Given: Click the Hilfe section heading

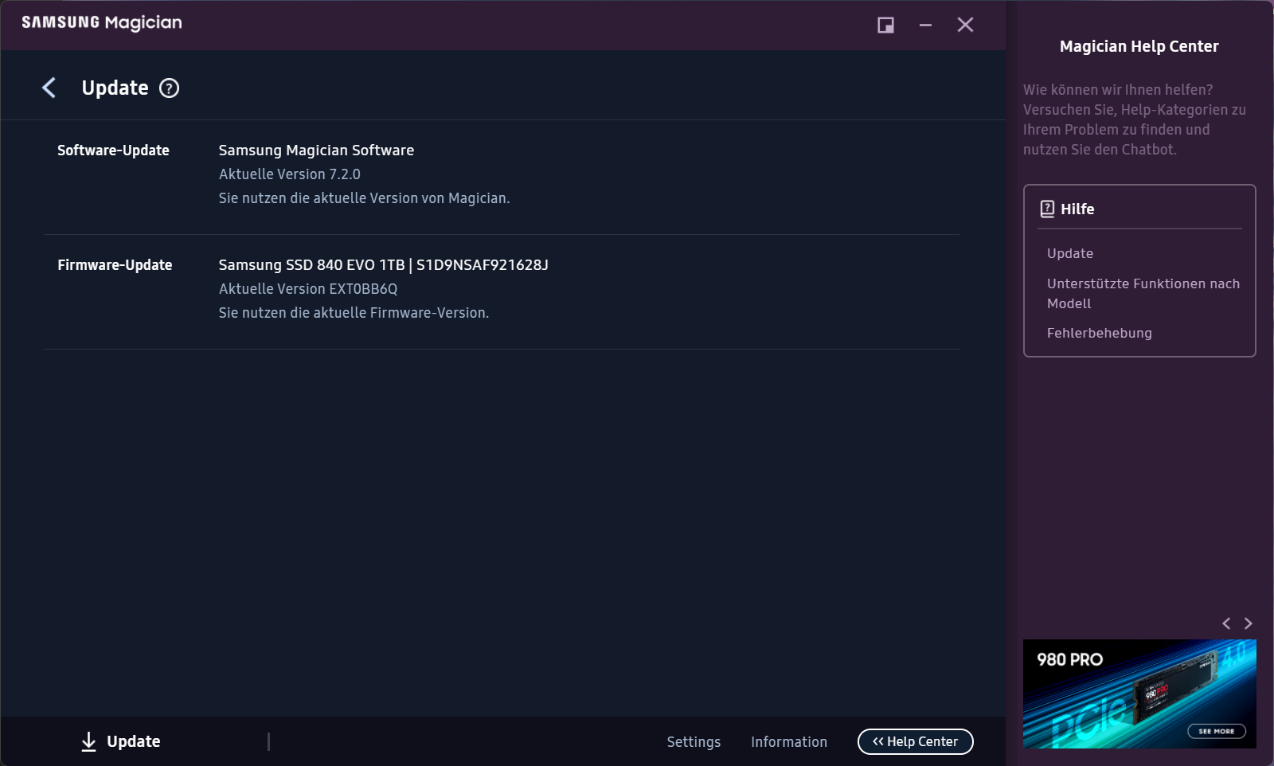Looking at the screenshot, I should [x=1077, y=209].
